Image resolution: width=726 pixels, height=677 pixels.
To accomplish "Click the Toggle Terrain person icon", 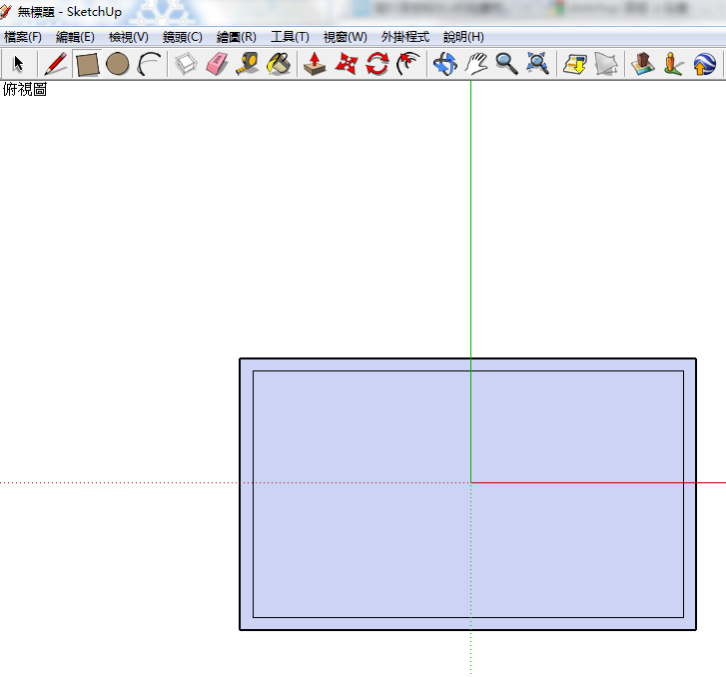I will tap(673, 64).
